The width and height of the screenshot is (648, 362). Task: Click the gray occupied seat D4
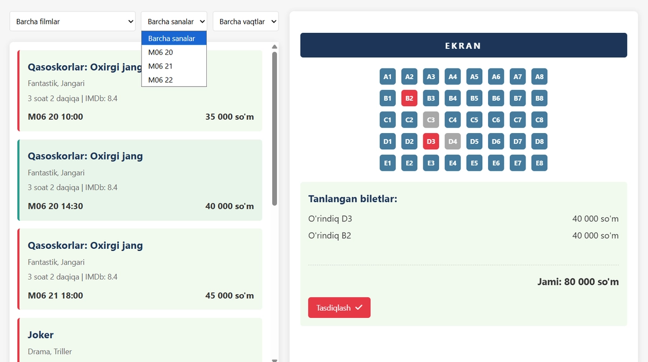click(x=453, y=142)
